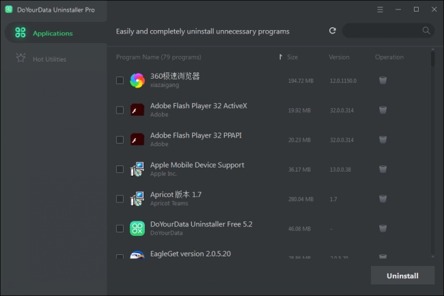
Task: Click Apple Mobile Device Support installer icon
Action: pyautogui.click(x=137, y=169)
